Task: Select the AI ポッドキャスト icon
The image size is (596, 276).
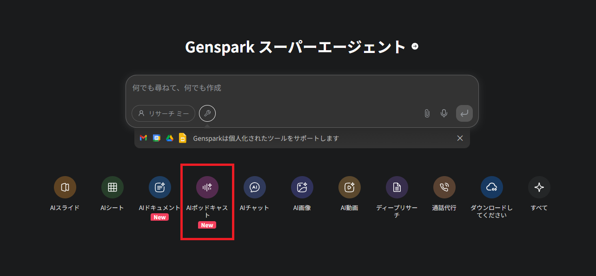Action: [x=207, y=187]
